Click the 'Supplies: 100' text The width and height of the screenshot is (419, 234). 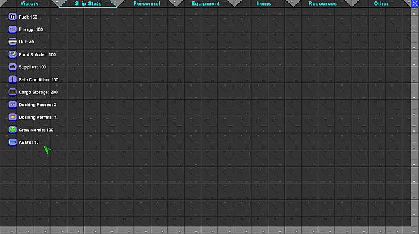tap(32, 67)
